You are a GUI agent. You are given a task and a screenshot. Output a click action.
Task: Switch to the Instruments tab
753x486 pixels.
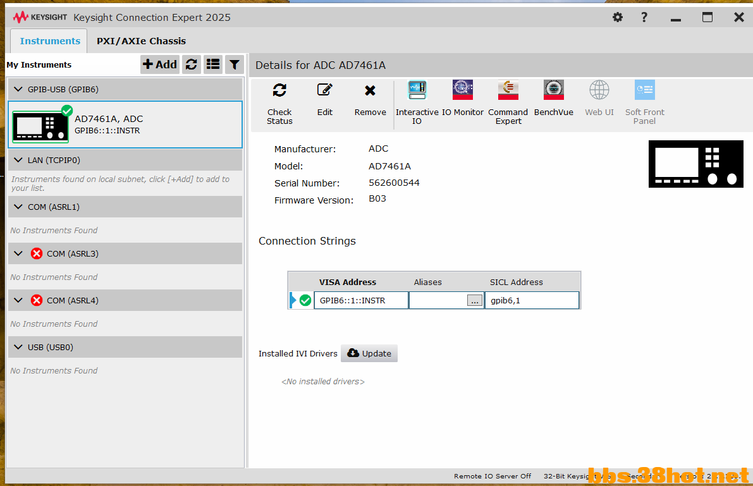pyautogui.click(x=49, y=41)
